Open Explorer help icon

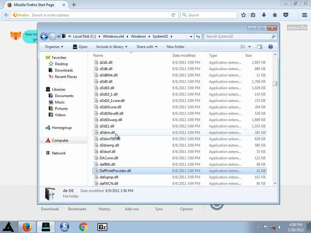[271, 47]
